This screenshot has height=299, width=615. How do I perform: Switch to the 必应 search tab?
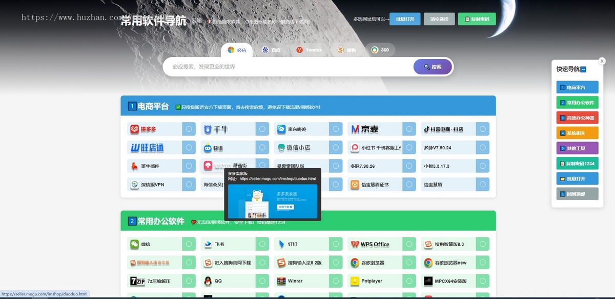(237, 50)
